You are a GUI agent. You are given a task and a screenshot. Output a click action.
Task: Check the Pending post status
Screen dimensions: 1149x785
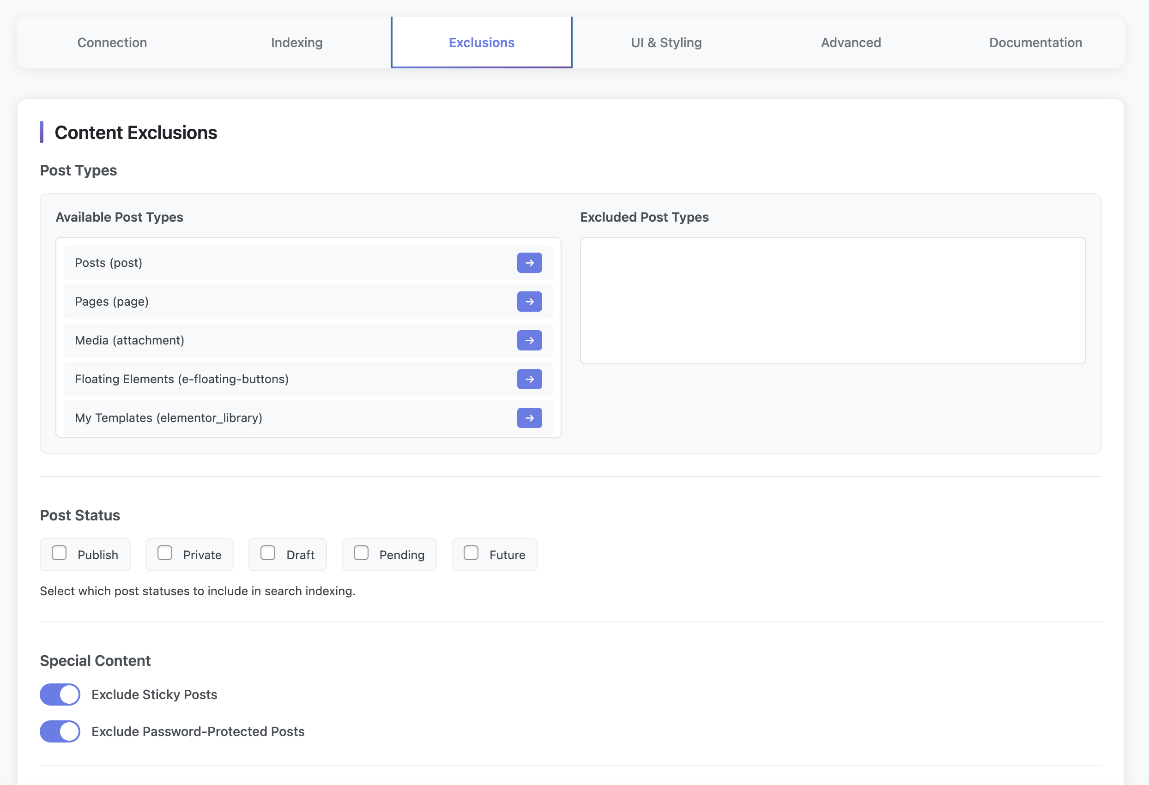[x=360, y=554]
